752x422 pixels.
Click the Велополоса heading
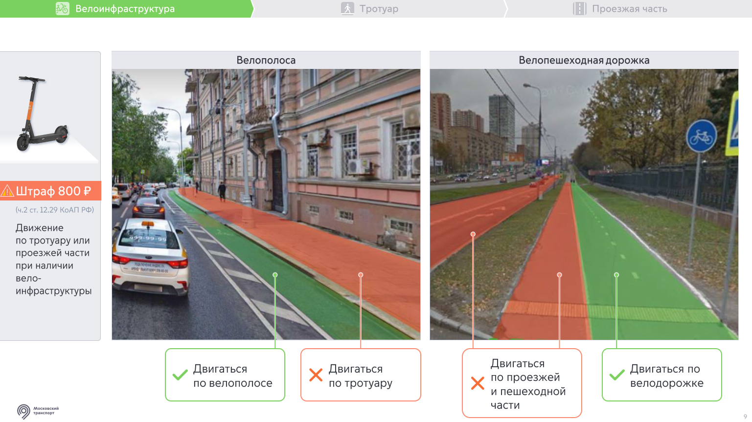pyautogui.click(x=266, y=60)
